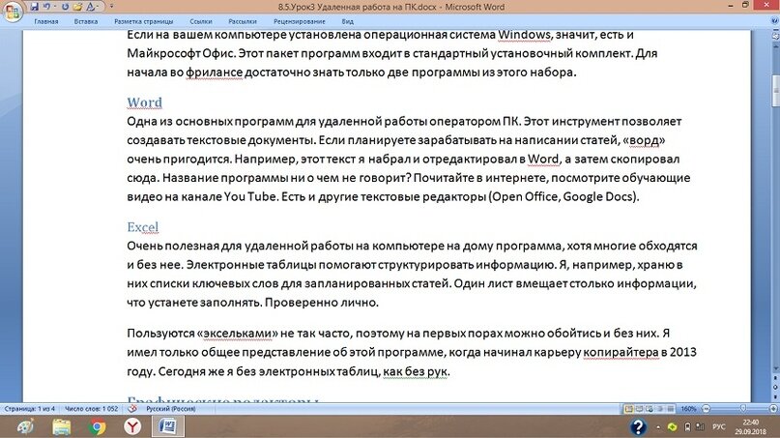Click the underlined word «ворд»
Viewport: 780px width, 438px height.
tap(644, 140)
